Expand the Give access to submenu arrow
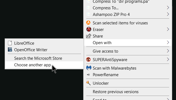Image resolution: width=176 pixels, height=100 pixels. pos(168,51)
